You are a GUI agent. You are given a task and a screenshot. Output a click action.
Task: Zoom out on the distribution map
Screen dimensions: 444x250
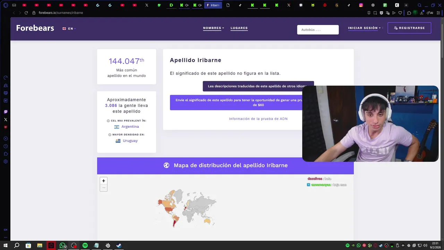pyautogui.click(x=103, y=188)
